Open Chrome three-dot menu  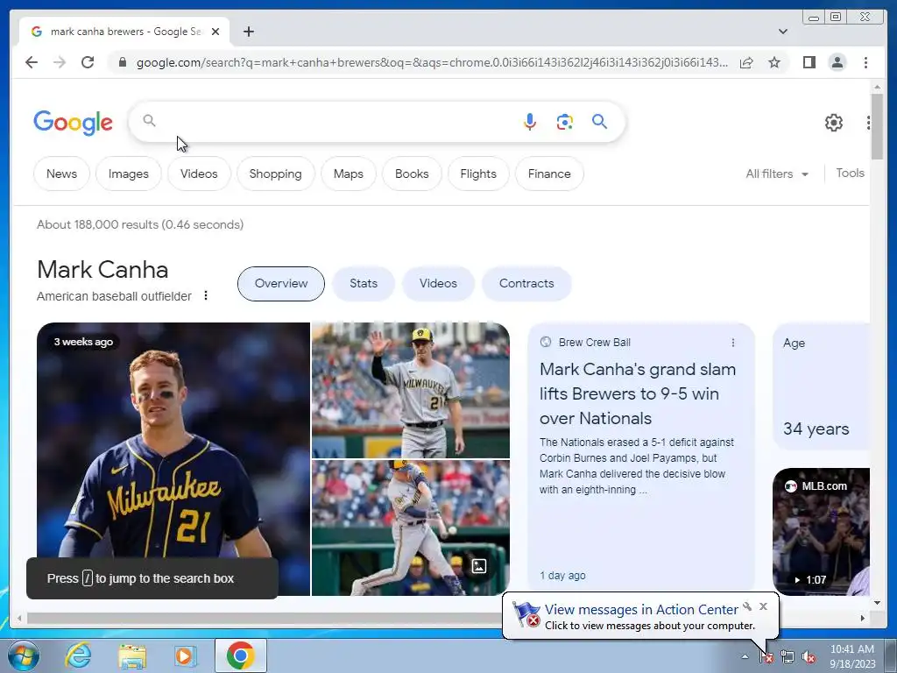865,62
